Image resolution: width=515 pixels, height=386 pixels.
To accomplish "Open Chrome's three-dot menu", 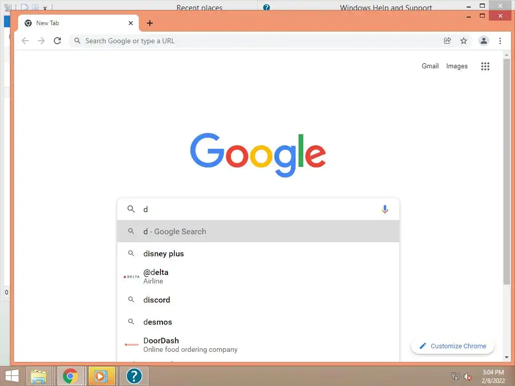I will [500, 41].
